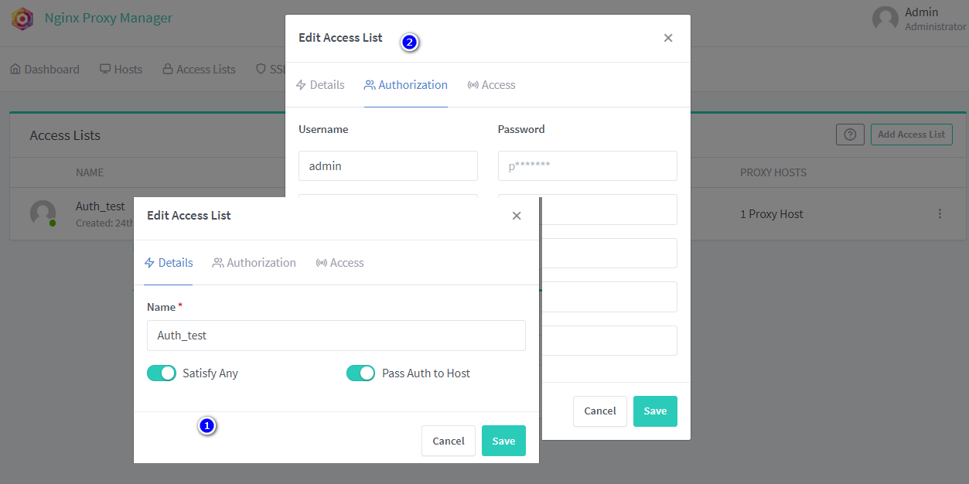The image size is (969, 484).
Task: Click the Admin user avatar
Action: 885,19
